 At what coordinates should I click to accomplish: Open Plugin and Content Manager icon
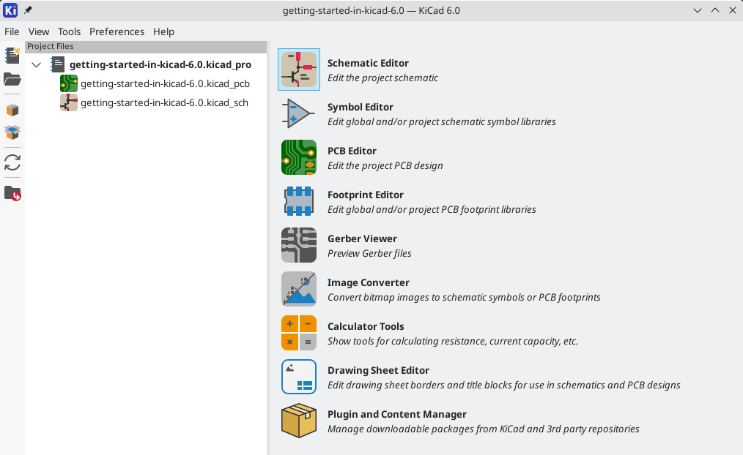tap(299, 421)
